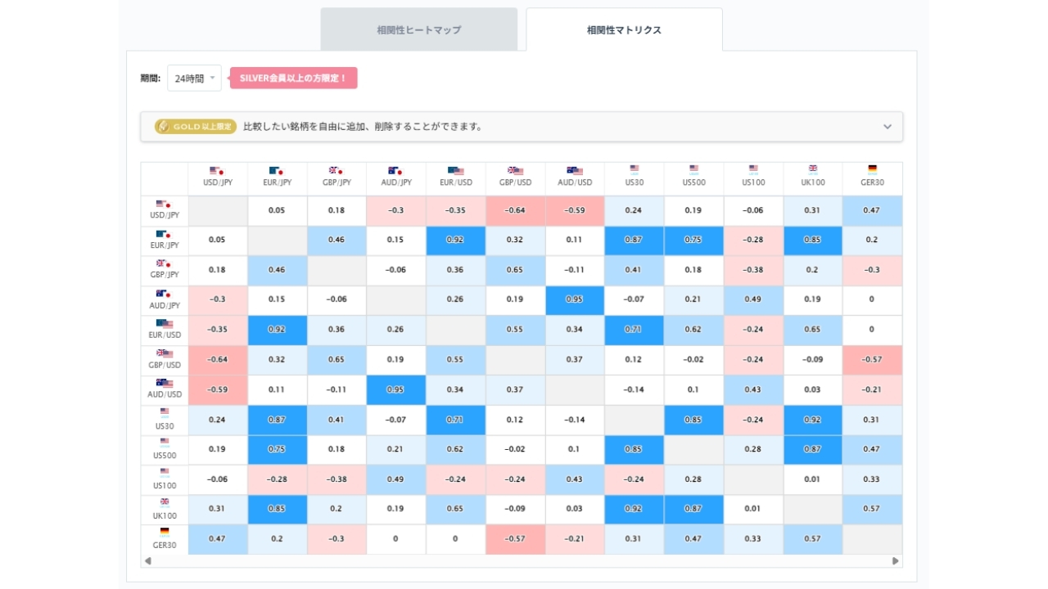Click USD/JPY flag icon in row header
The width and height of the screenshot is (1048, 589).
click(x=164, y=205)
